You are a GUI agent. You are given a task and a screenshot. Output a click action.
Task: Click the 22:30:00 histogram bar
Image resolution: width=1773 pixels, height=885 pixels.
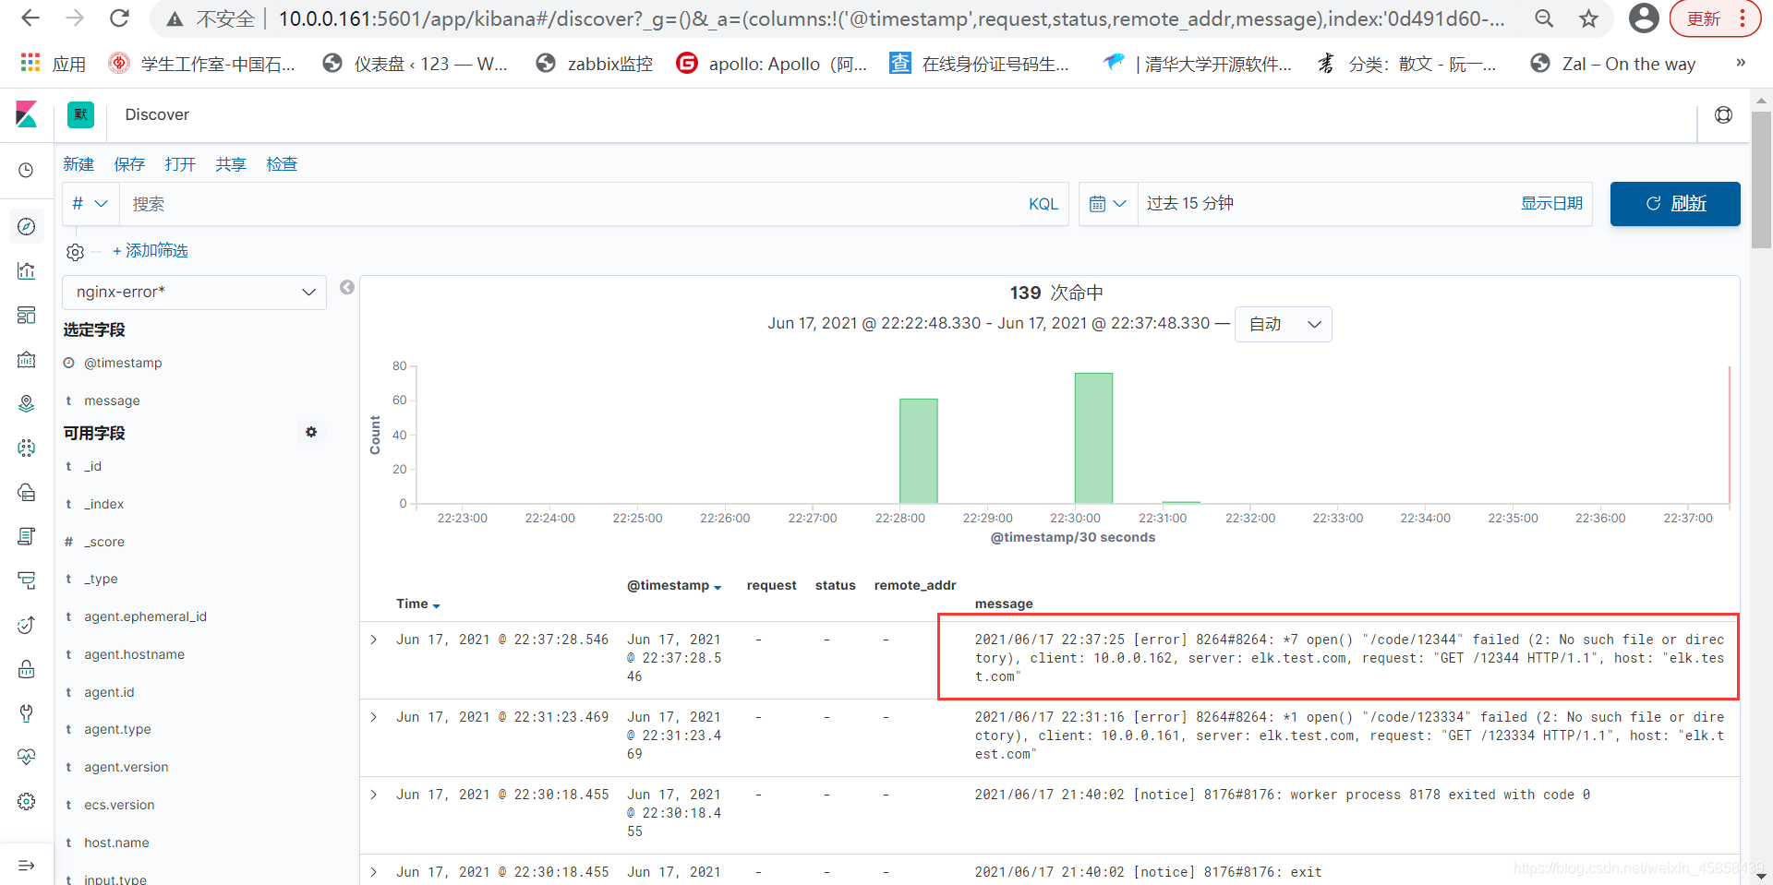1093,438
